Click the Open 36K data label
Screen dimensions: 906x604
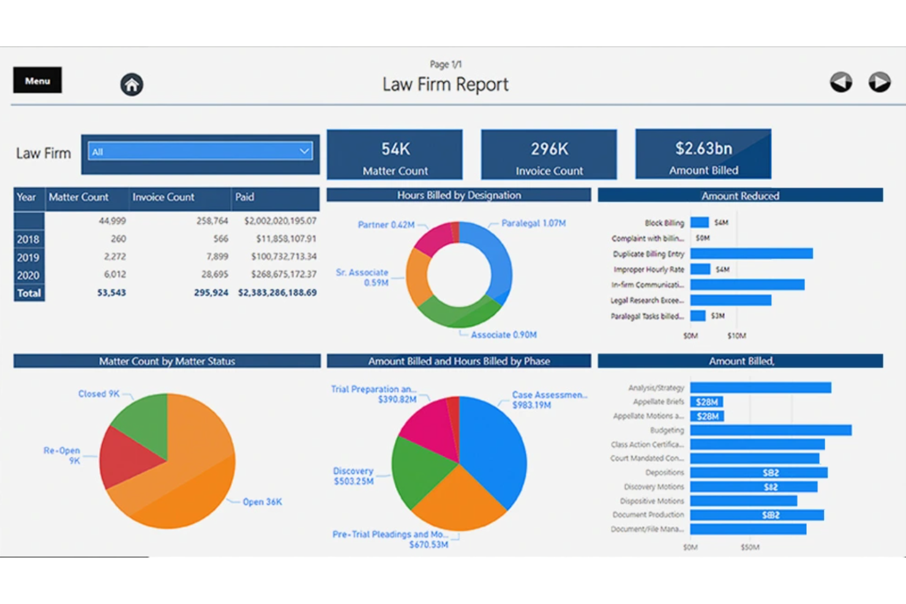[x=262, y=502]
